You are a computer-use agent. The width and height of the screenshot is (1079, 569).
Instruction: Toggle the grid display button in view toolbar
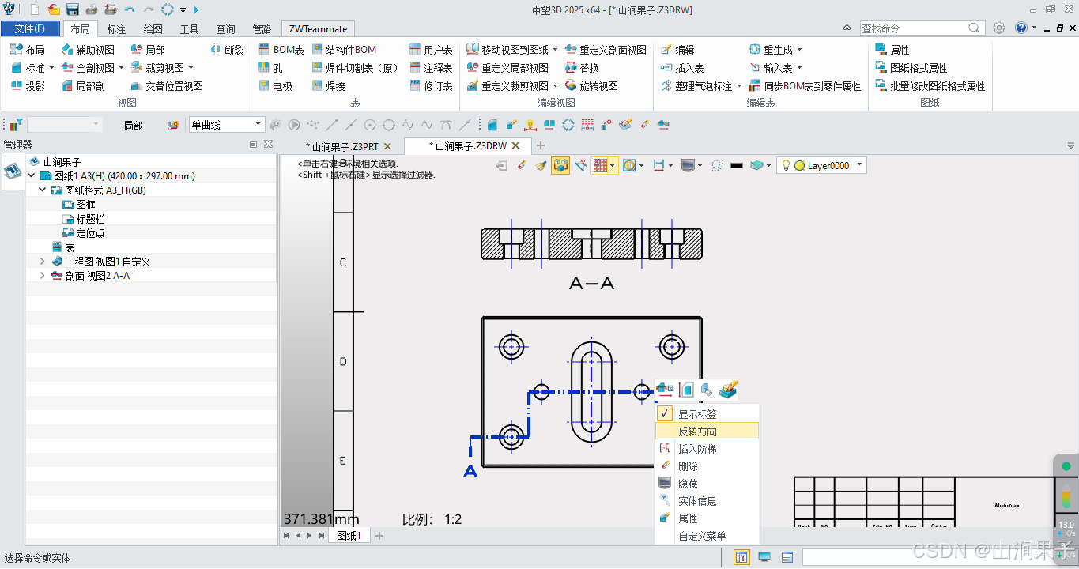click(x=601, y=166)
